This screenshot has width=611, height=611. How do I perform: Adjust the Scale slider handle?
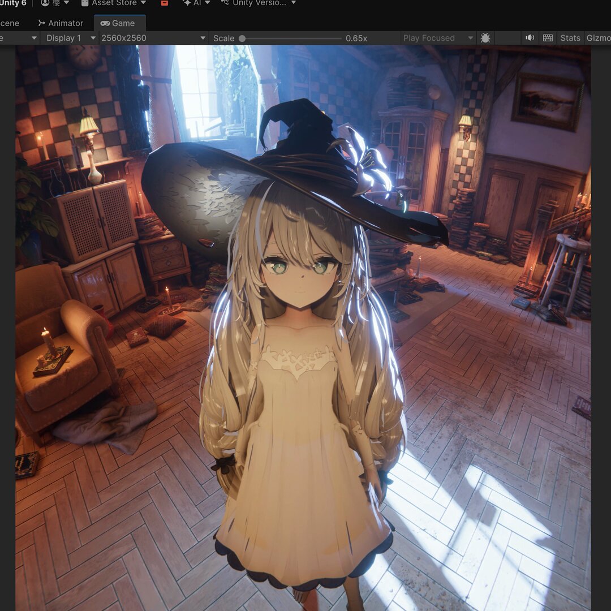point(242,38)
